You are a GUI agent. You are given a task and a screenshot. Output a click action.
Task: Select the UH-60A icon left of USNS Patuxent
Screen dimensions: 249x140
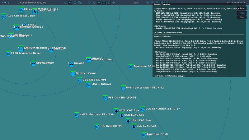(72, 64)
